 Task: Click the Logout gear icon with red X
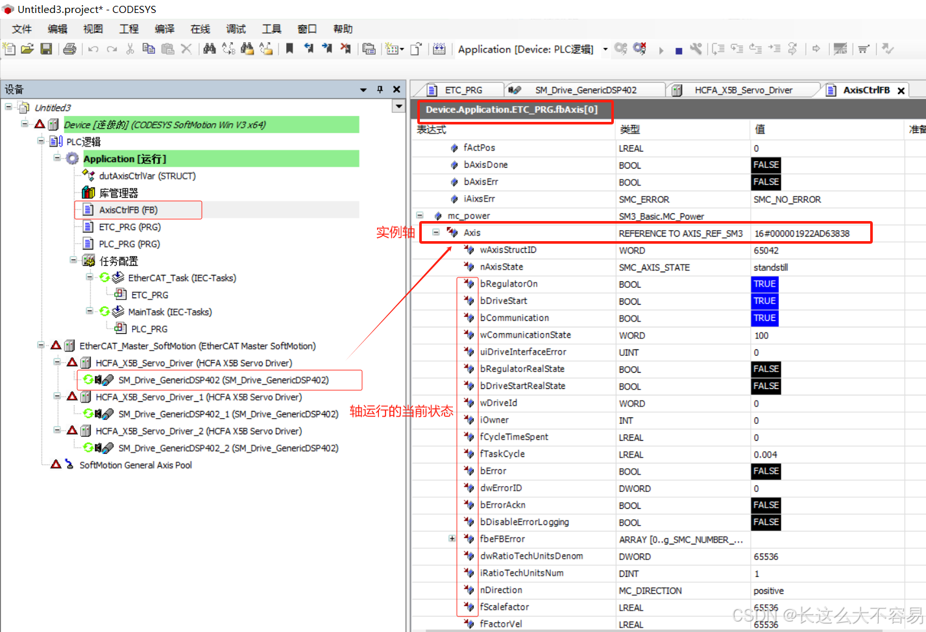pos(640,49)
